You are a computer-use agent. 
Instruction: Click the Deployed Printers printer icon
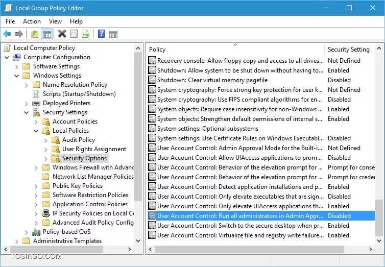(36, 103)
